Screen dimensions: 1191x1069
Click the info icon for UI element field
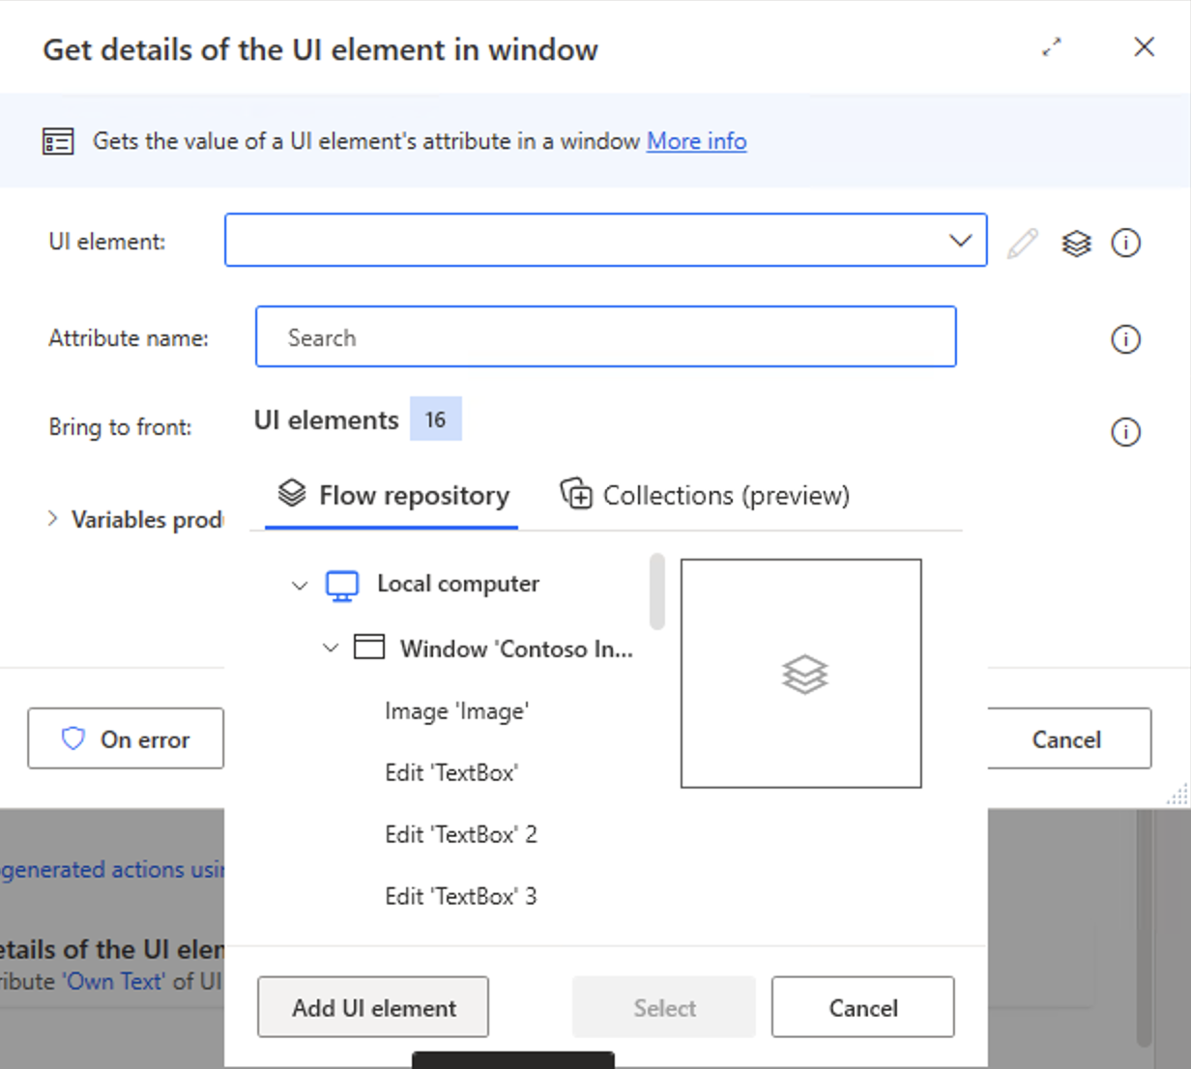[x=1125, y=243]
